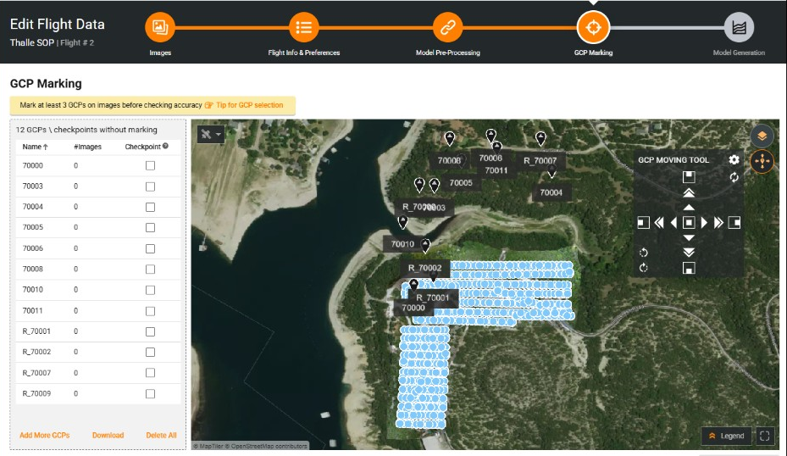The height and width of the screenshot is (456, 787).
Task: Expand the map Legend panel
Action: [726, 436]
